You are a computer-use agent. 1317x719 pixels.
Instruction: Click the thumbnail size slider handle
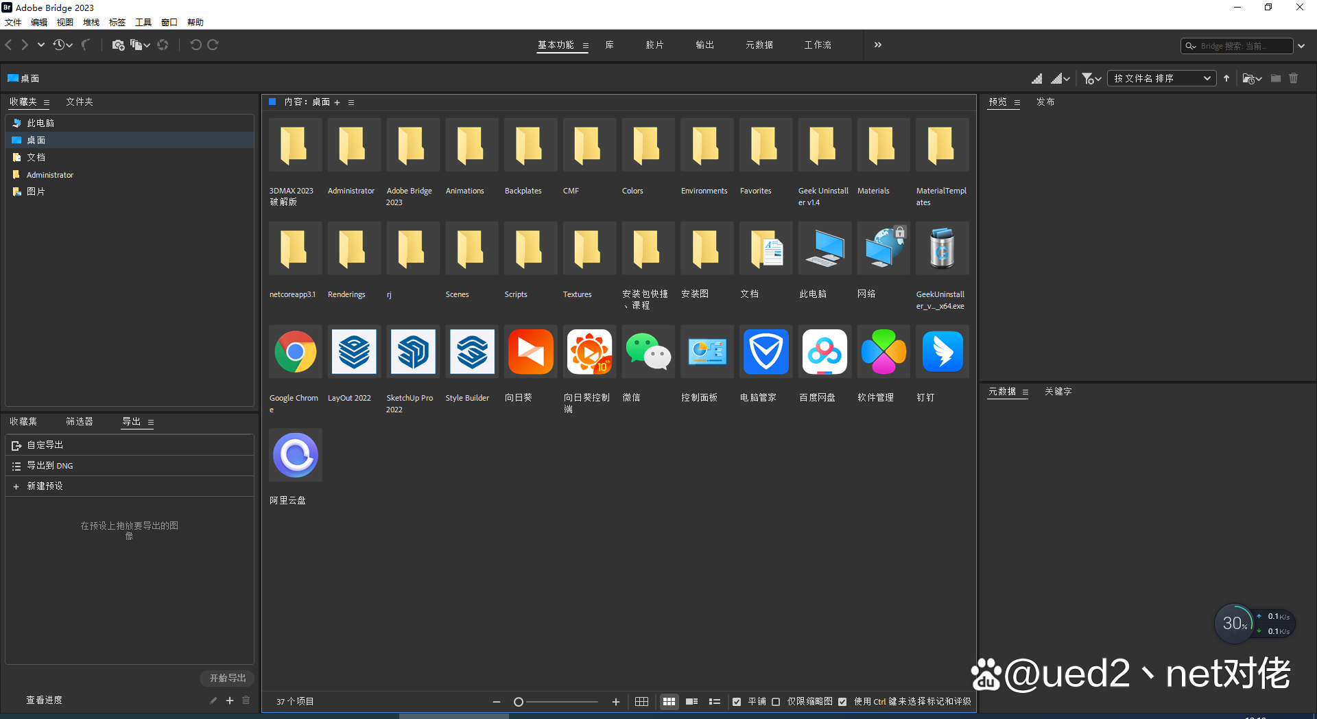[x=519, y=702]
